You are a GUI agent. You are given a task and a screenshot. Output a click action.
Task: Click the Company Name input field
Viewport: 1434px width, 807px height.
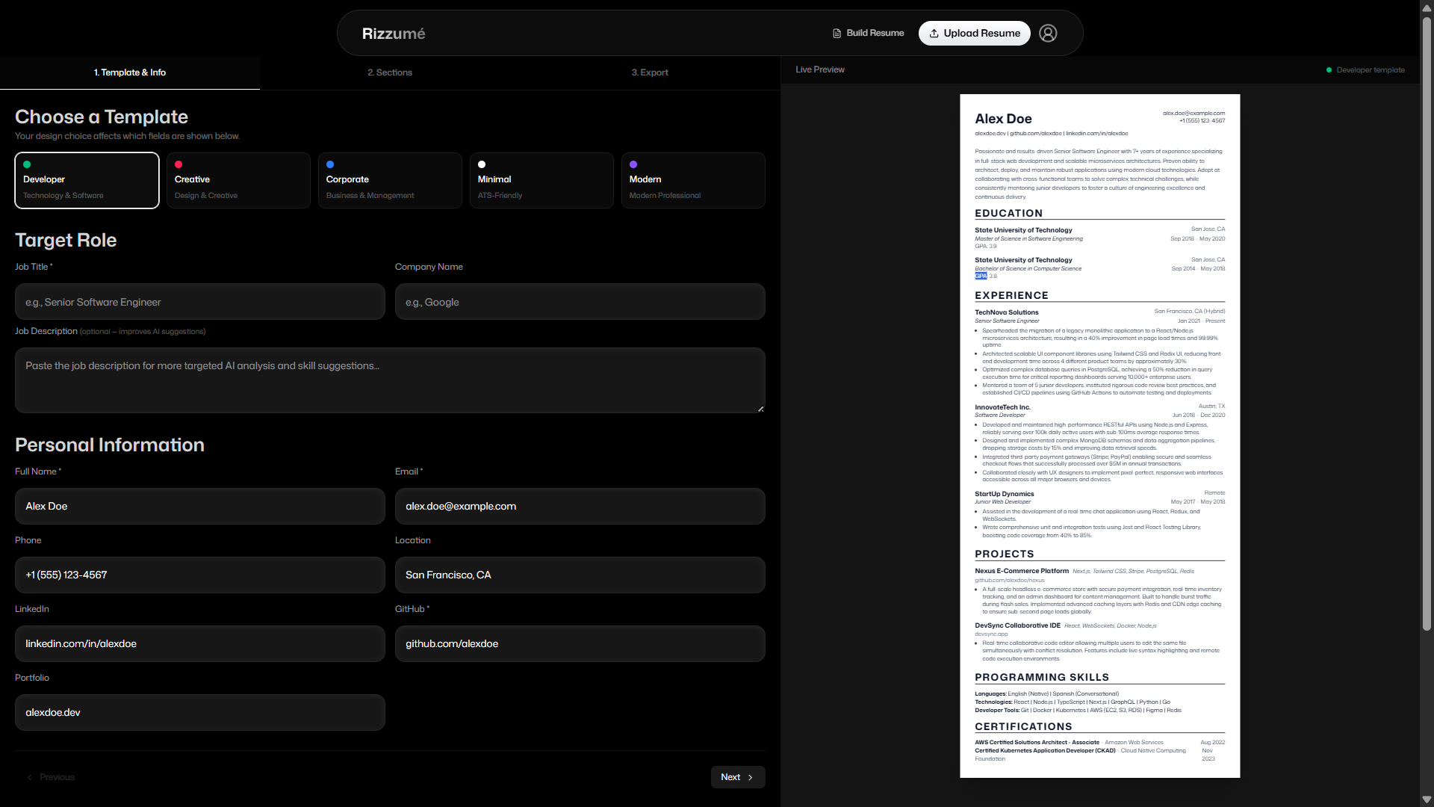(580, 302)
